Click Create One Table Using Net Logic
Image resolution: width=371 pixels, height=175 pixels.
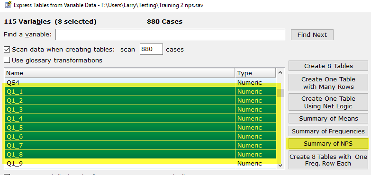[328, 103]
